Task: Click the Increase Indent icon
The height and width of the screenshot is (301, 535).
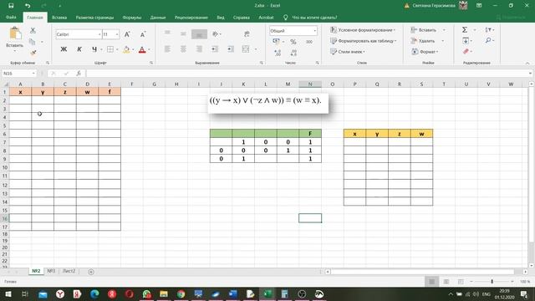Action: coord(231,49)
